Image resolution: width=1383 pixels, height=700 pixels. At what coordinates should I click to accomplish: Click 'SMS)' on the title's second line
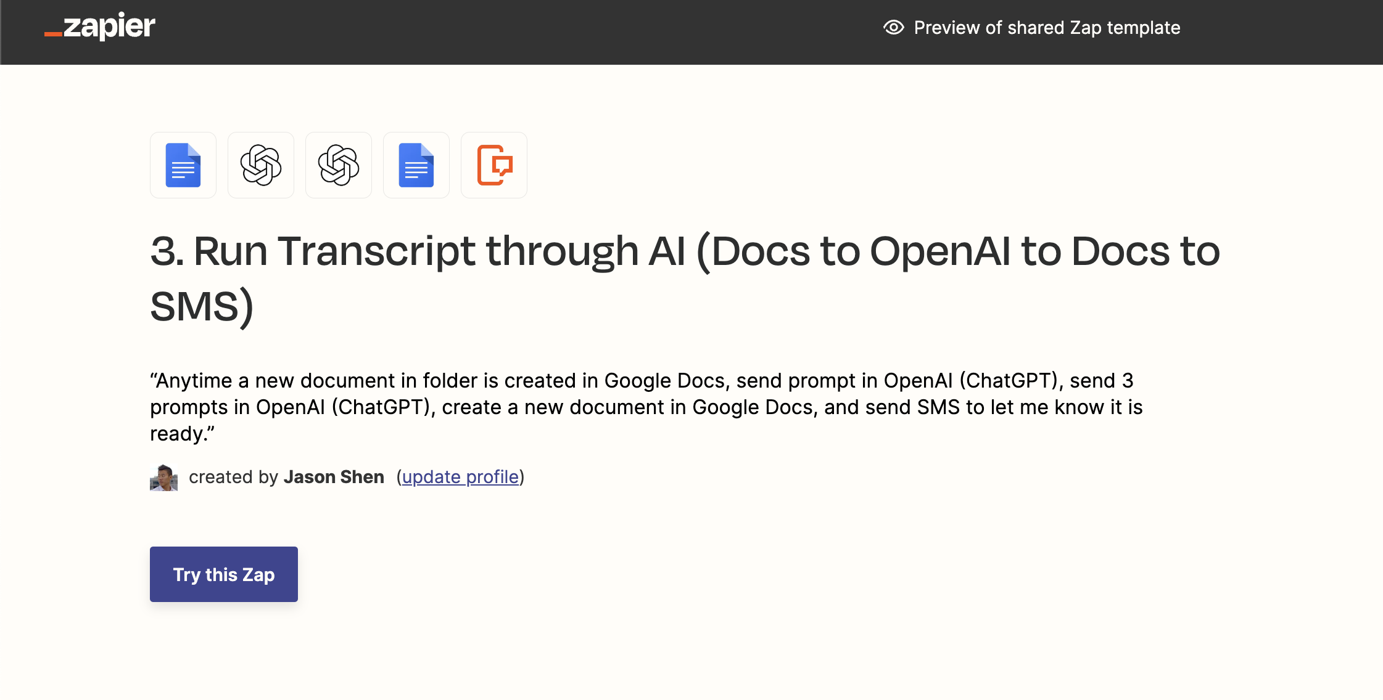click(x=202, y=306)
